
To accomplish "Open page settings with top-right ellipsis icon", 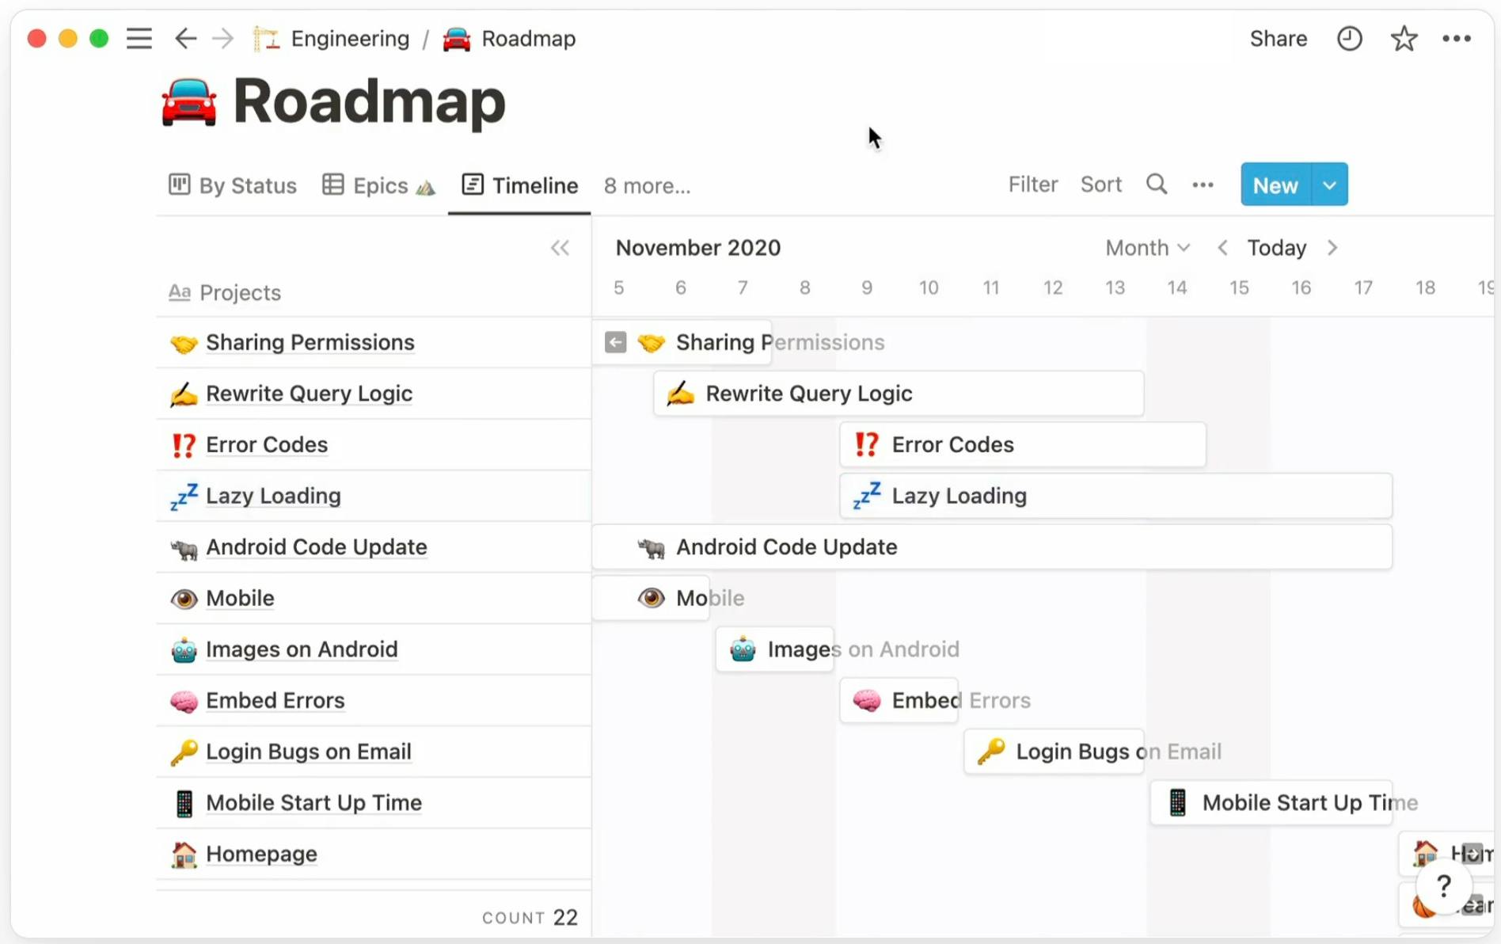I will pyautogui.click(x=1457, y=38).
